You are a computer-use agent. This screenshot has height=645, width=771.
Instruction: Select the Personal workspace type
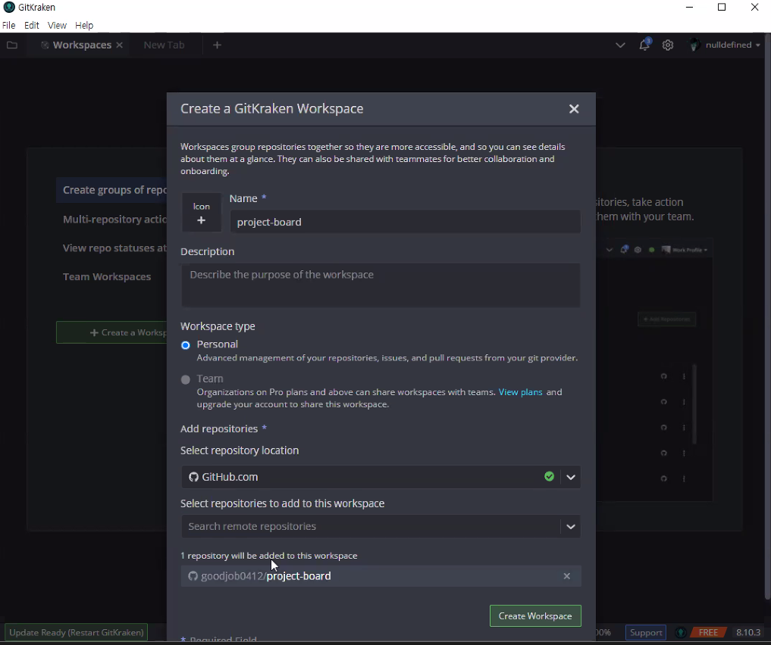point(186,345)
